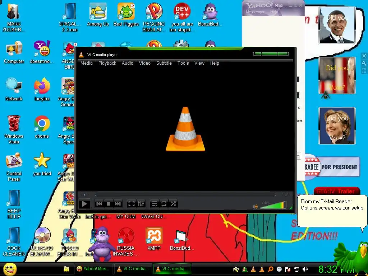
Task: Click the red GTA:IV Trailer button
Action: click(336, 191)
